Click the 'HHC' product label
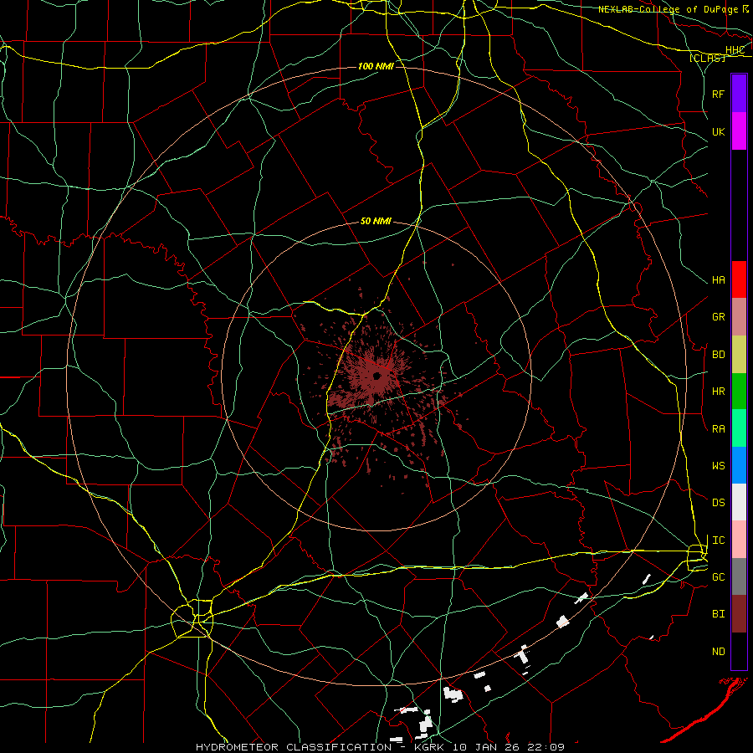 tap(735, 50)
